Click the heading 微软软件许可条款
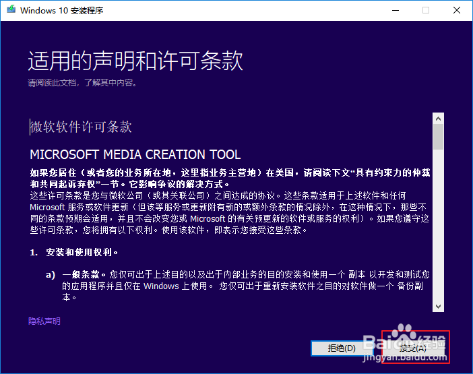The width and height of the screenshot is (473, 374). (x=81, y=127)
